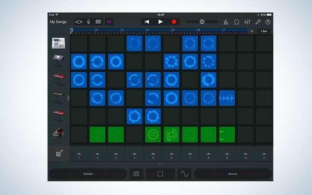The height and width of the screenshot is (195, 312).
Task: Play gray synthesizer loop cell in column 3
Action: click(x=116, y=62)
